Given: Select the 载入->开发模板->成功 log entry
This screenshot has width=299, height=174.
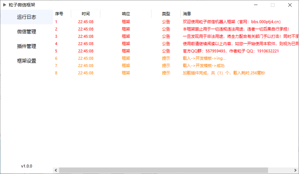Looking at the screenshot, I should (x=203, y=66).
